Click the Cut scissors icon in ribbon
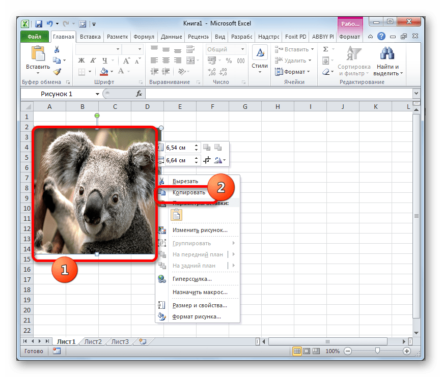This screenshot has width=442, height=377. click(57, 49)
